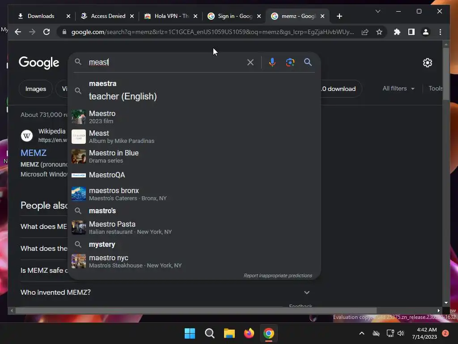Click Report inappropriate predictions
The width and height of the screenshot is (458, 344).
click(x=278, y=275)
